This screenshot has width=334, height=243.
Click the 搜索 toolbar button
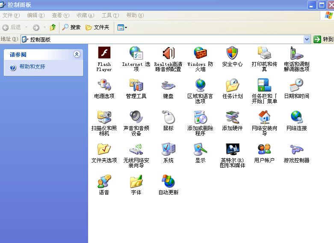coord(71,27)
